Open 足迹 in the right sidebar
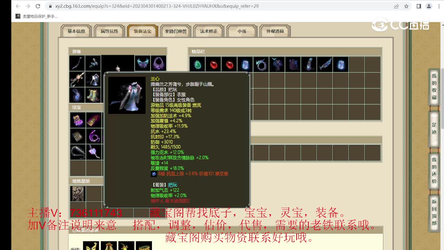The height and width of the screenshot is (250, 444). click(434, 128)
